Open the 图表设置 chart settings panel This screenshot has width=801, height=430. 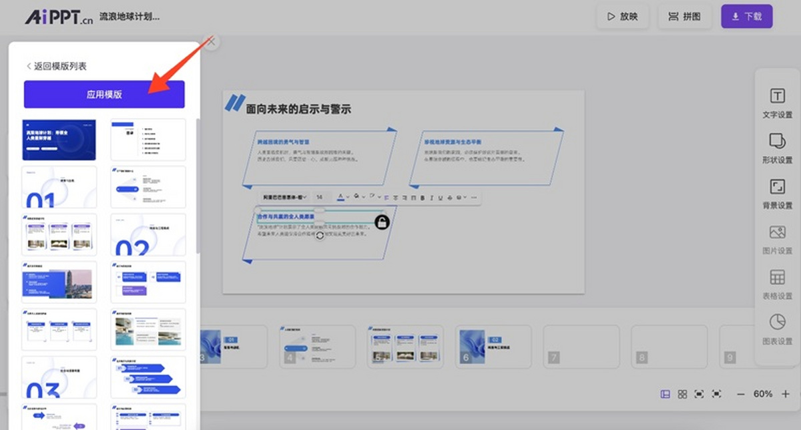coord(777,329)
